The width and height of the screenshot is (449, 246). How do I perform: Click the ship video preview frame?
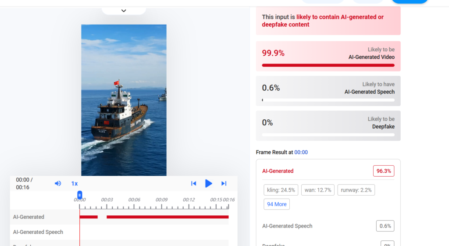124,100
